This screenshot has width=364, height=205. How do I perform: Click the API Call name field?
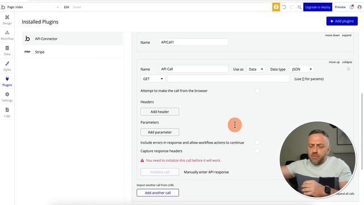click(193, 69)
